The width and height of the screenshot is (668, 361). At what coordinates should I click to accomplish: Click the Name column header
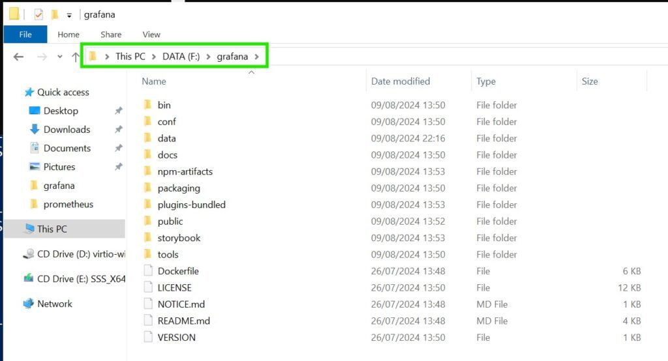click(154, 81)
